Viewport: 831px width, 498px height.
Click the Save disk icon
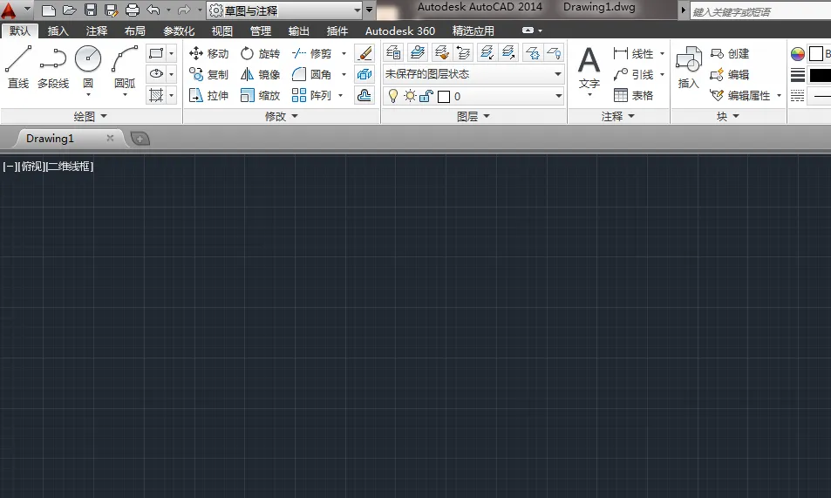(91, 10)
